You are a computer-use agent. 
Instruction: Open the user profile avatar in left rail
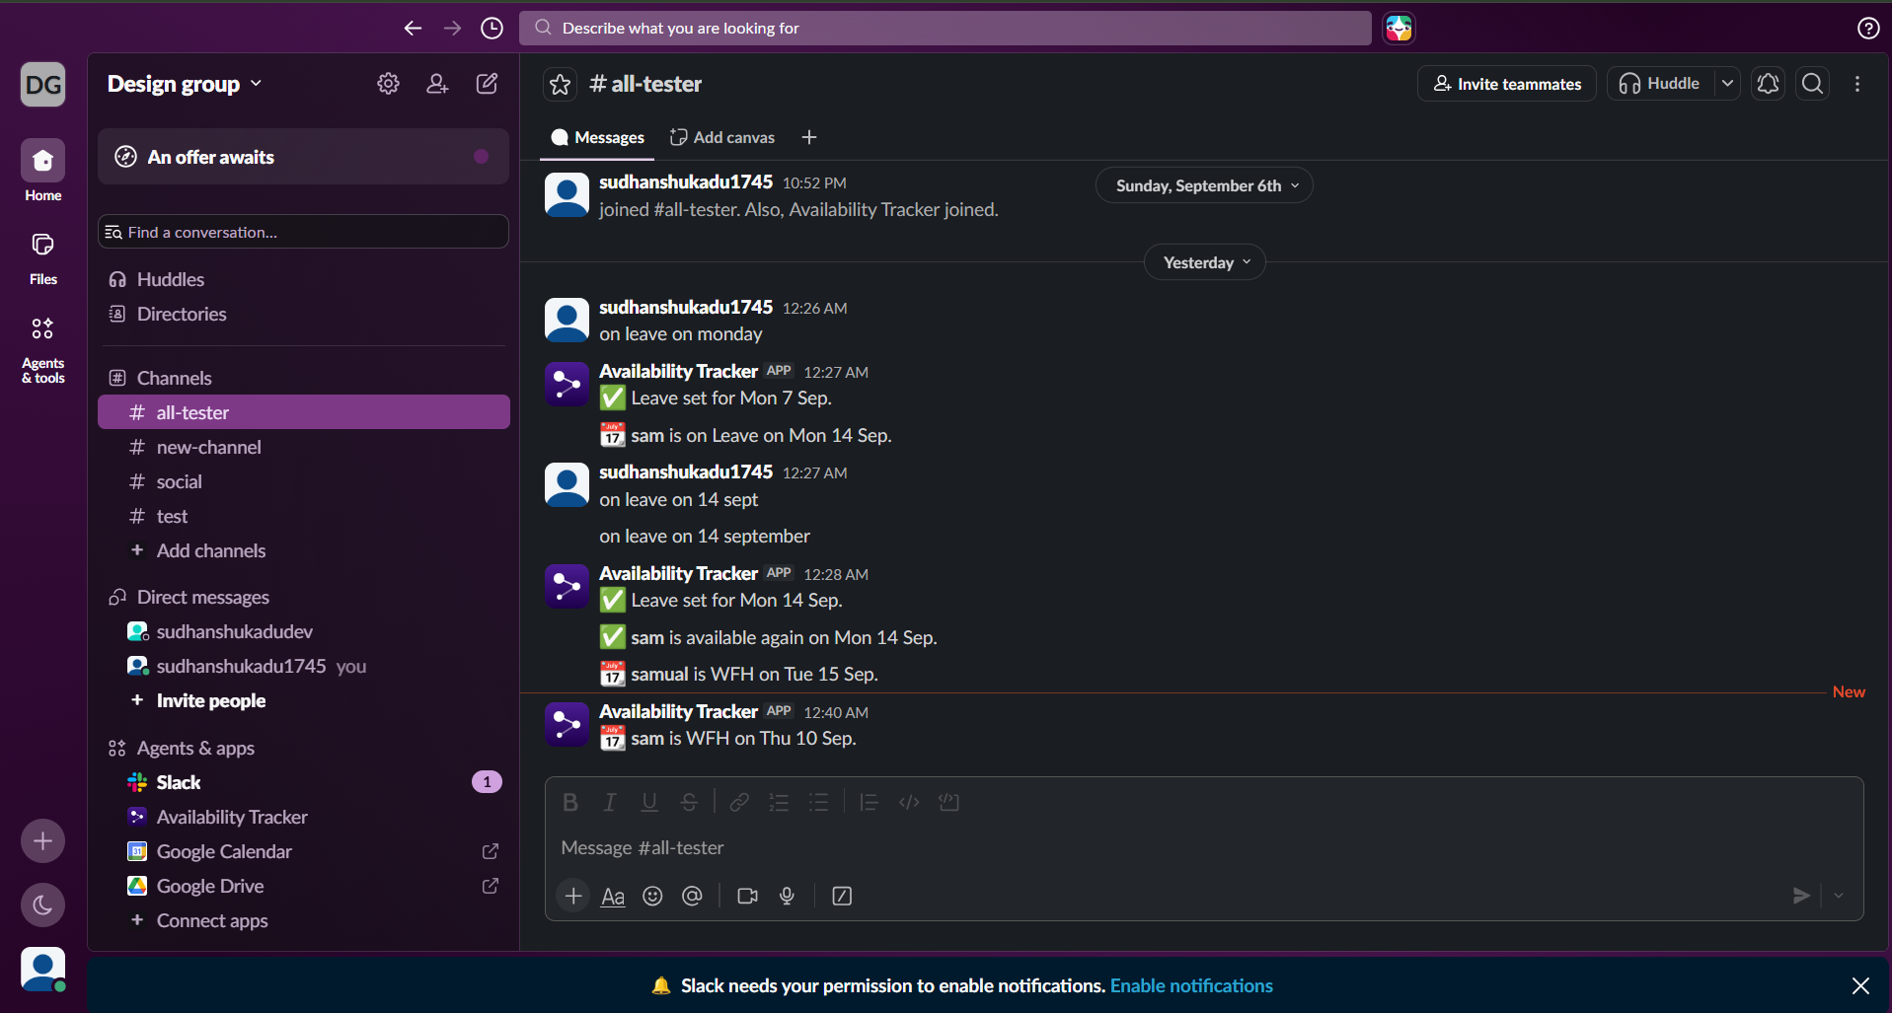(42, 970)
